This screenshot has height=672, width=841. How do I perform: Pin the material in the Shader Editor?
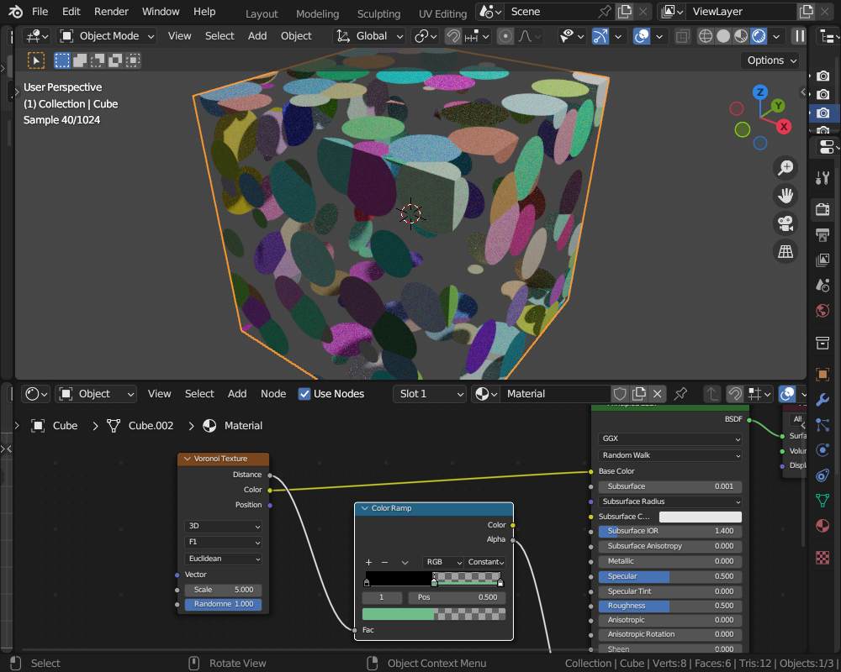(x=681, y=393)
